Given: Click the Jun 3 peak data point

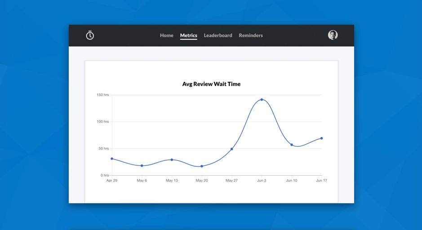Looking at the screenshot, I should (x=262, y=100).
